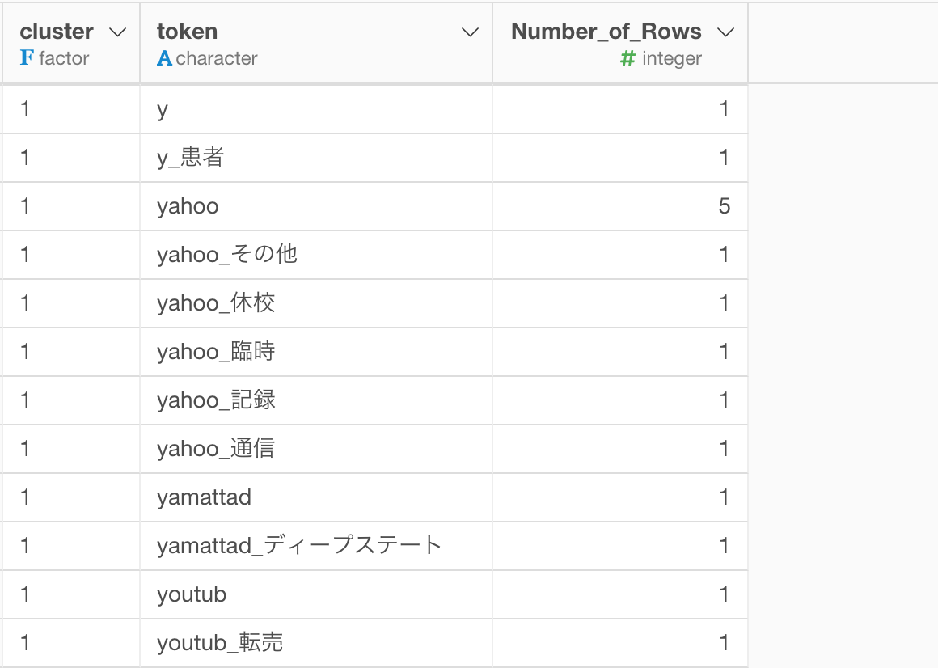Image resolution: width=938 pixels, height=668 pixels.
Task: Click the factor type icon under cluster
Action: point(26,58)
